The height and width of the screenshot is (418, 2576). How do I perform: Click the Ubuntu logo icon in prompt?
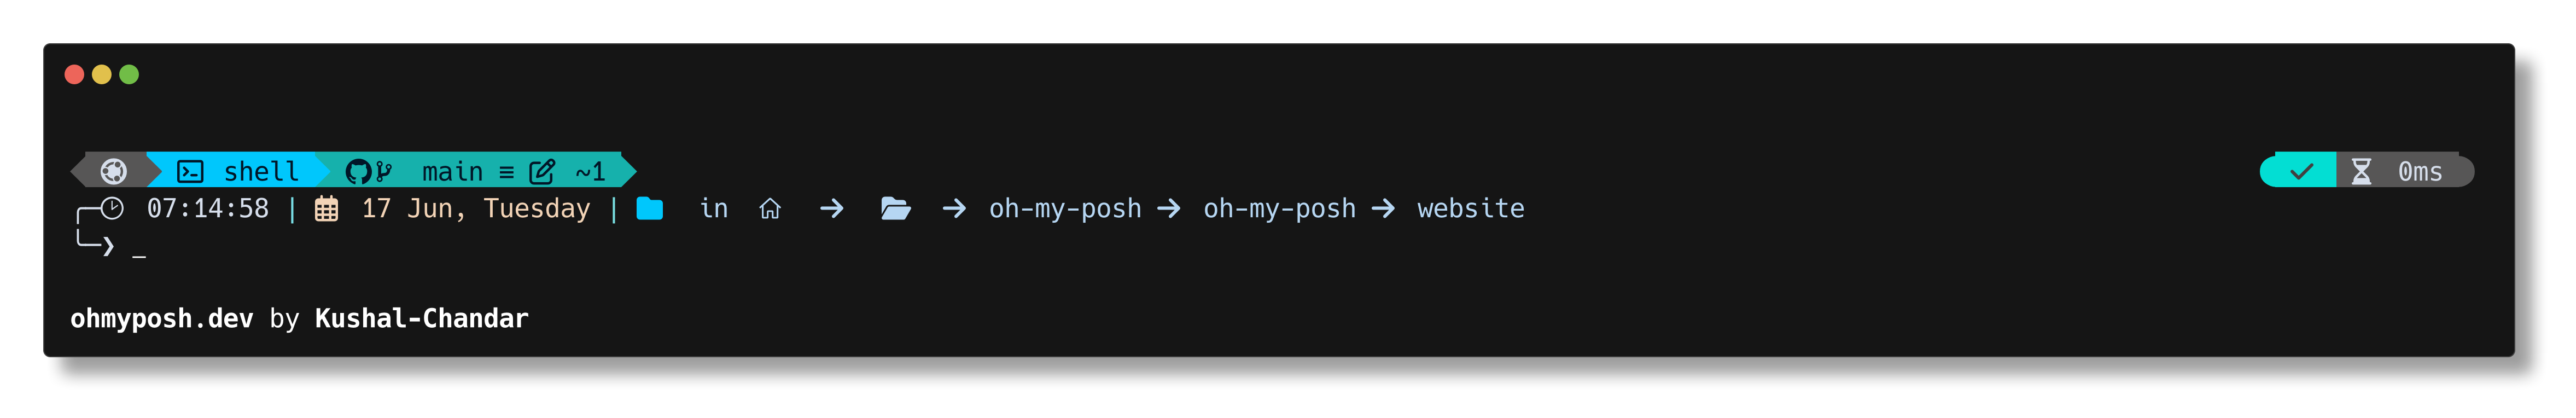coord(114,171)
